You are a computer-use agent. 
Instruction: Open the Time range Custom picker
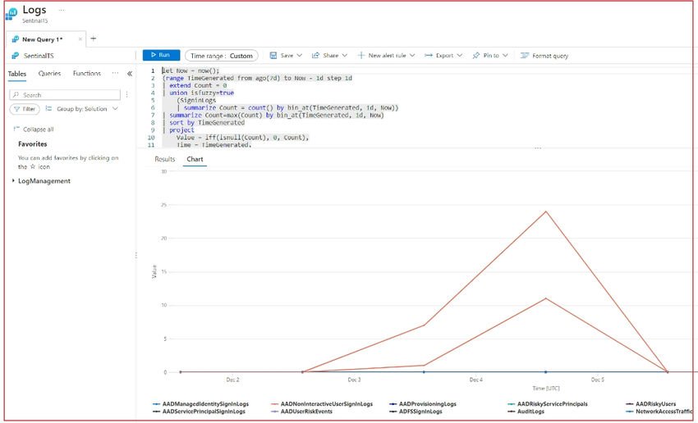point(221,56)
